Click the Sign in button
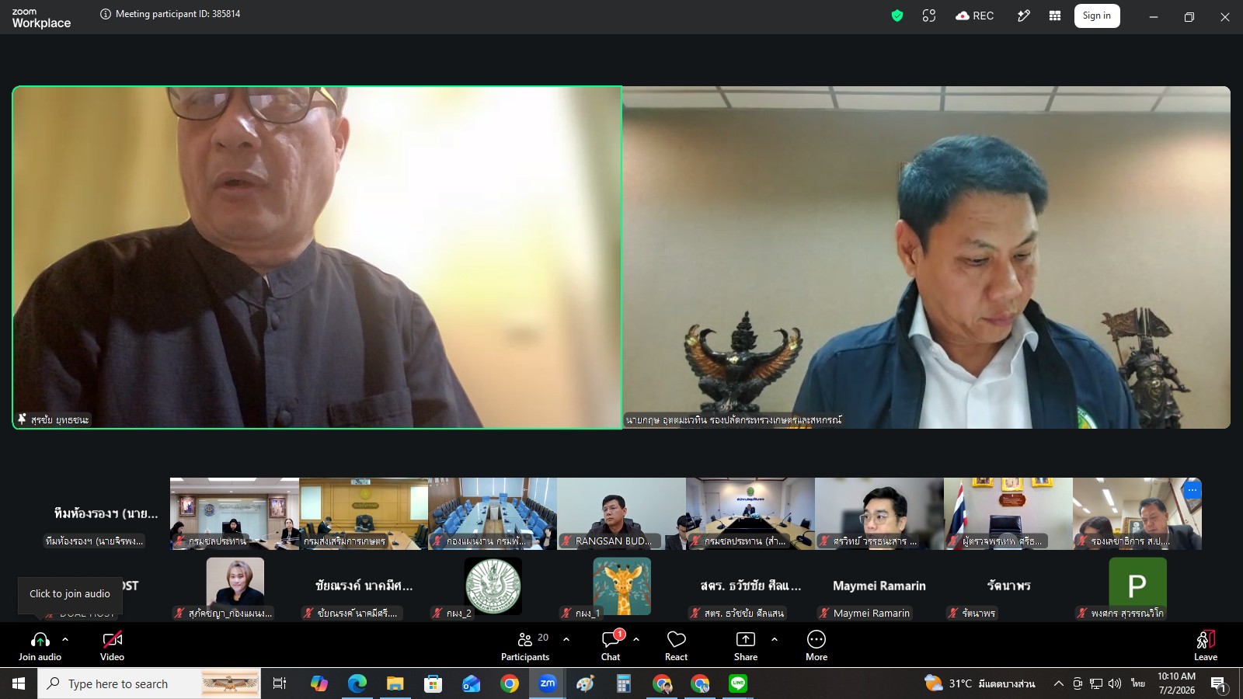 [1097, 16]
